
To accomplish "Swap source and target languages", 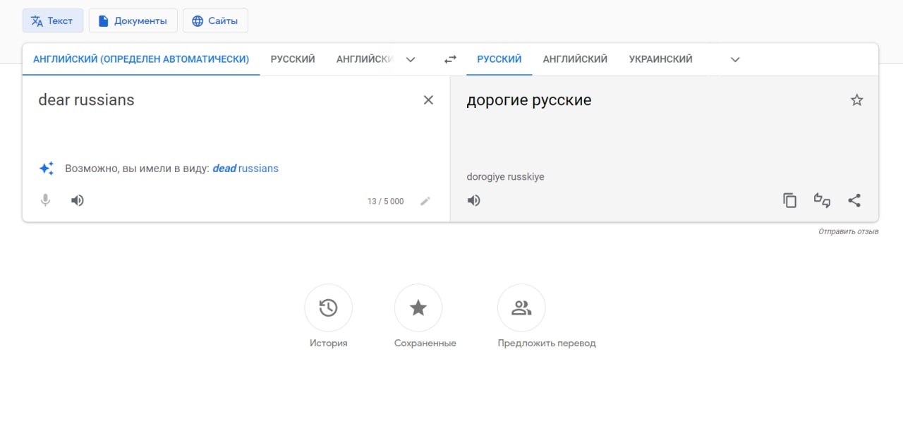I will (x=450, y=60).
